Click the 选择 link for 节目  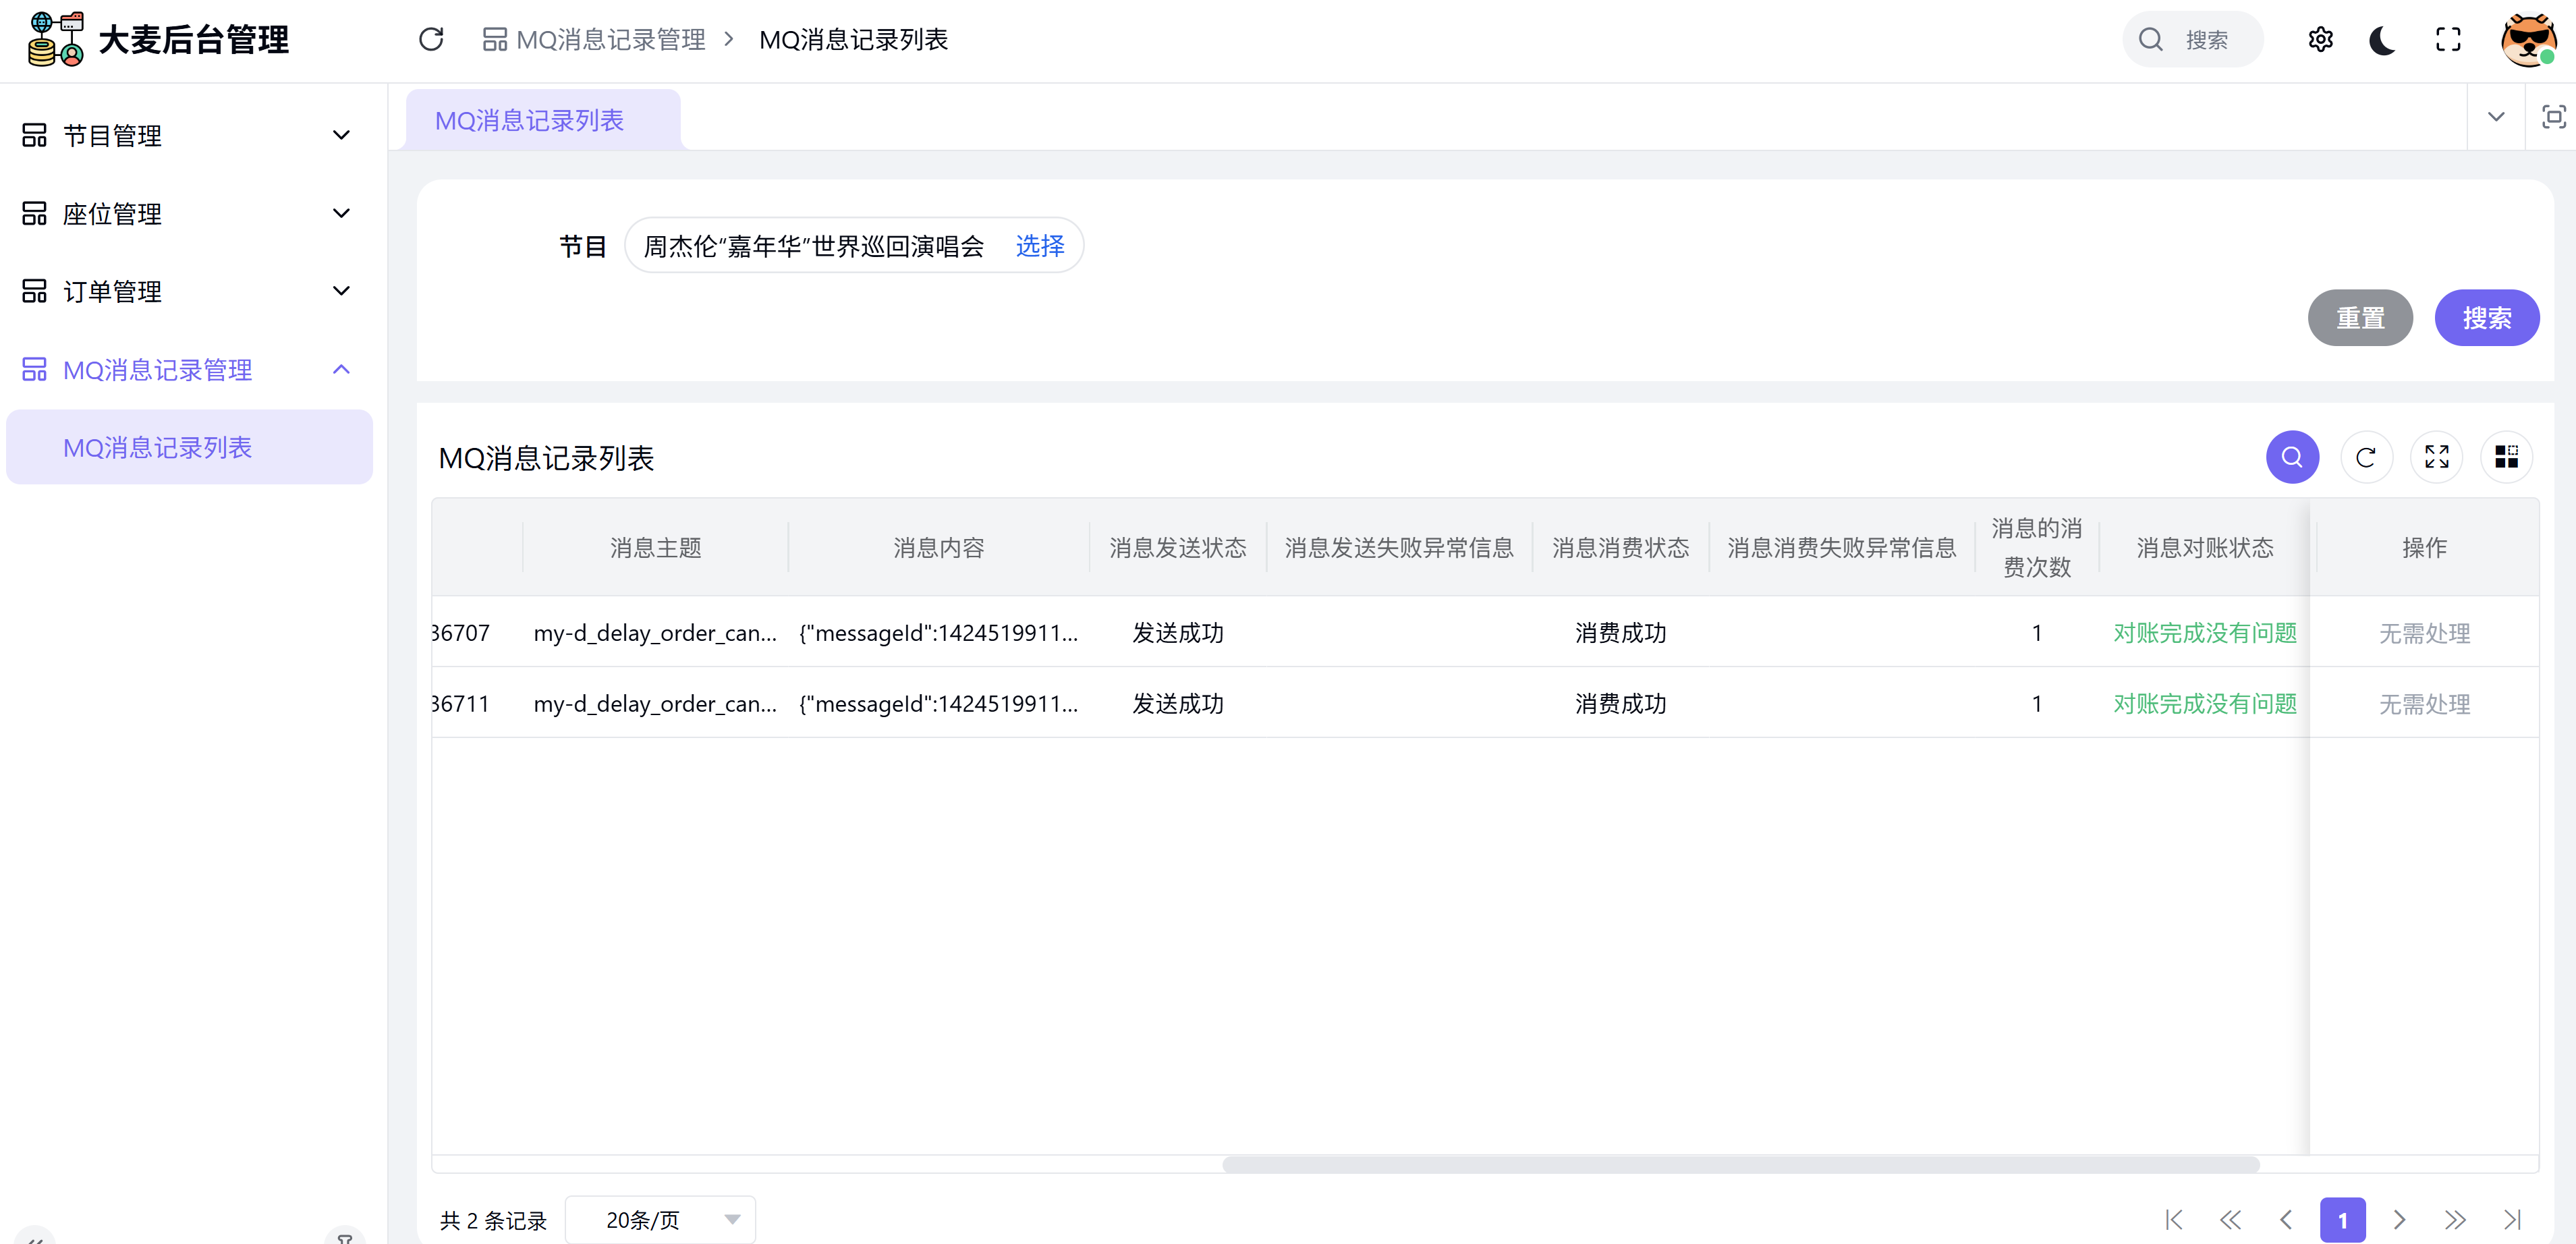point(1039,246)
